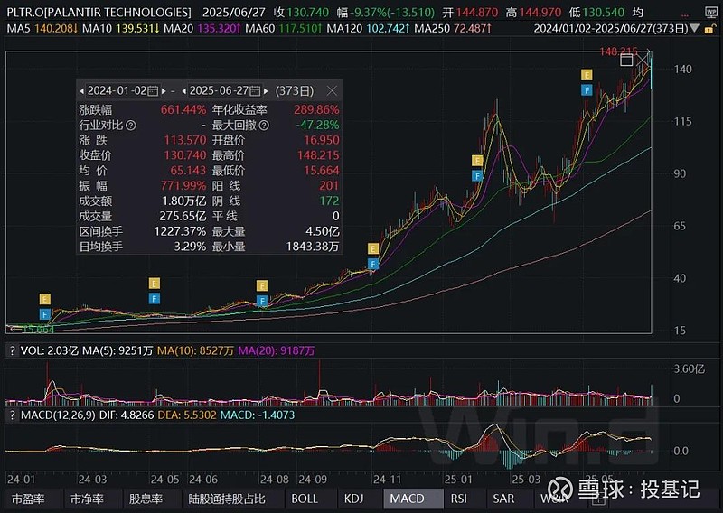This screenshot has height=513, width=723.
Task: Click the help icon next to 行业对比
Action: tap(131, 125)
